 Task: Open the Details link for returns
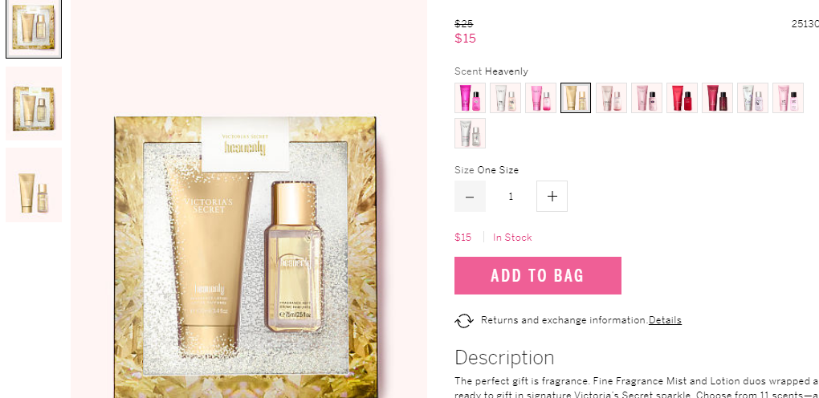(x=665, y=320)
